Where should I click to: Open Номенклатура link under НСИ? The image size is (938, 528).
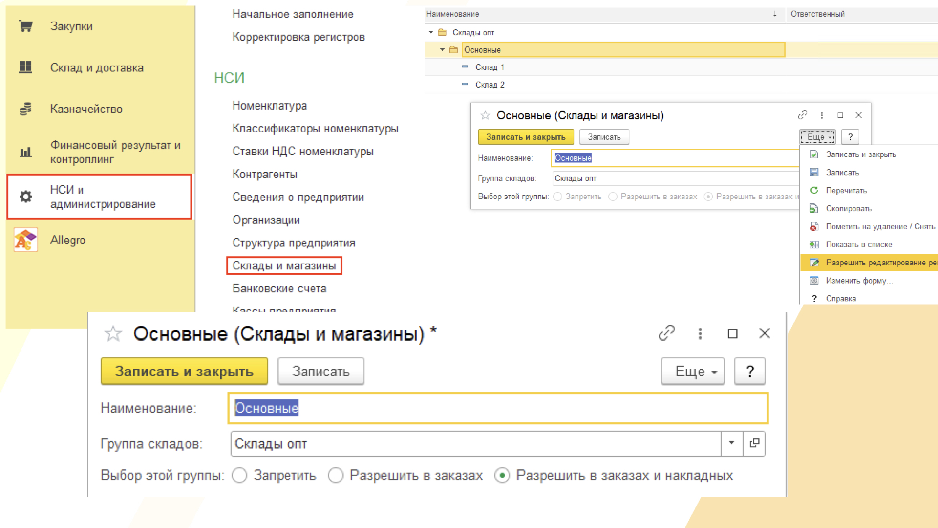270,106
